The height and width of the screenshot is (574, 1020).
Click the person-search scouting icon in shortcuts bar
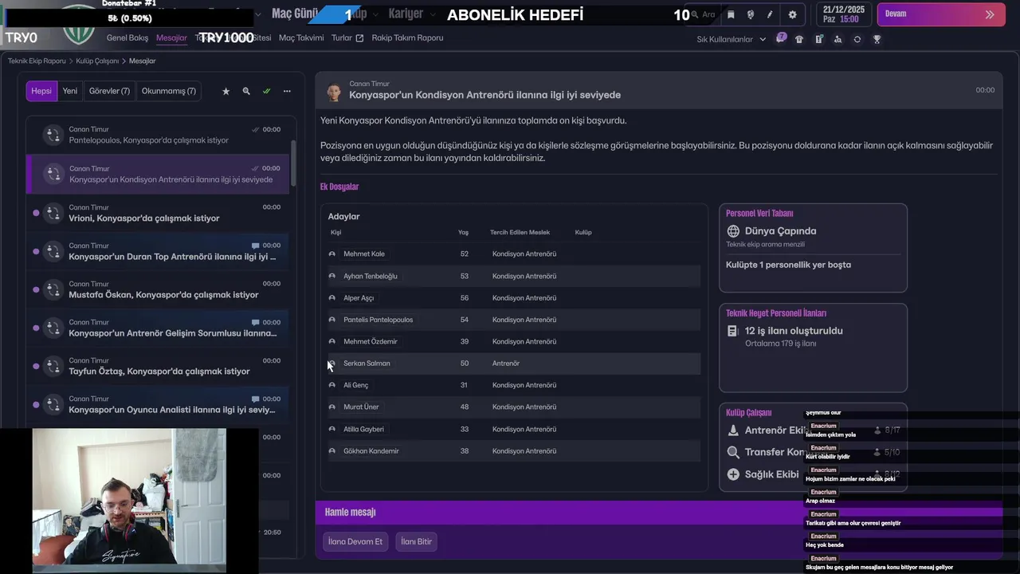coord(838,39)
